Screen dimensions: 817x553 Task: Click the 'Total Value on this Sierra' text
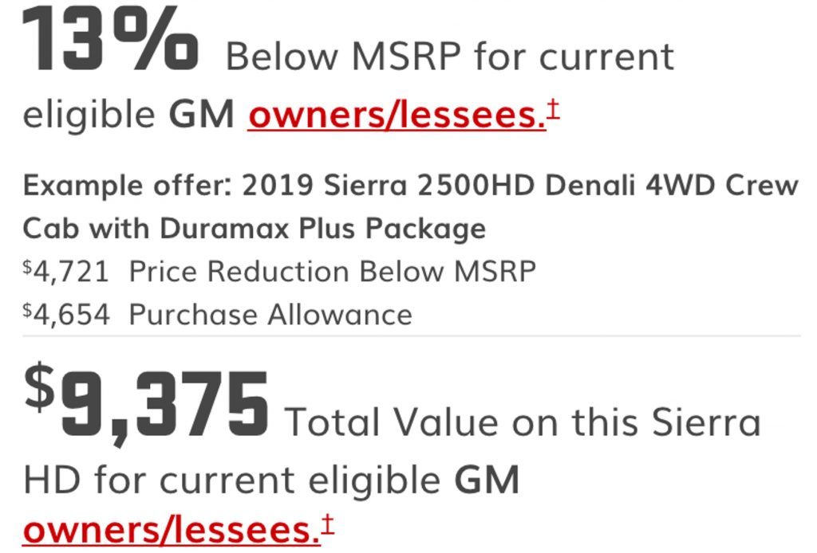tap(523, 422)
